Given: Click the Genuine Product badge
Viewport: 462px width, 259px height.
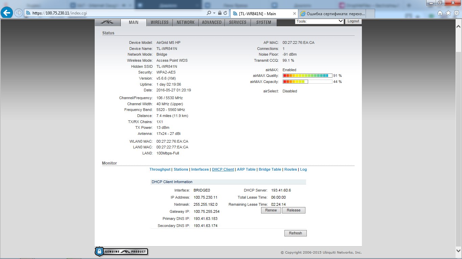Looking at the screenshot, I should click(121, 251).
